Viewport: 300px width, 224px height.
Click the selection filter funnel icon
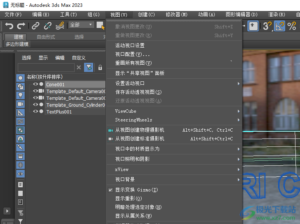[89, 67]
